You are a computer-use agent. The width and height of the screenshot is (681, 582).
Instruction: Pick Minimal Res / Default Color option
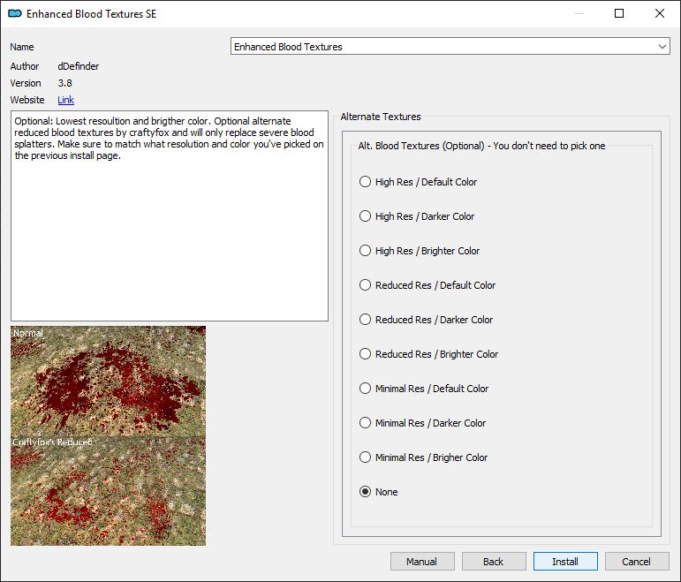(x=366, y=389)
